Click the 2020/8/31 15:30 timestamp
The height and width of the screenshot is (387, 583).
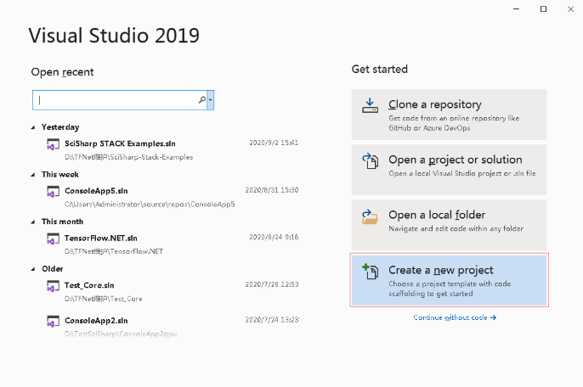point(272,190)
